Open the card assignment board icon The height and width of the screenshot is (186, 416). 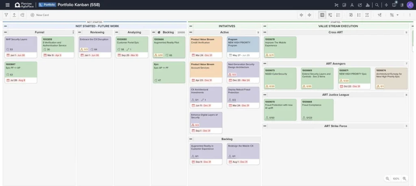351,15
